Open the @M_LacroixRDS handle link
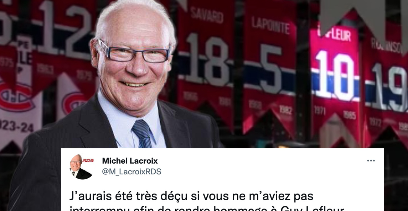408x211 pixels. (x=131, y=172)
